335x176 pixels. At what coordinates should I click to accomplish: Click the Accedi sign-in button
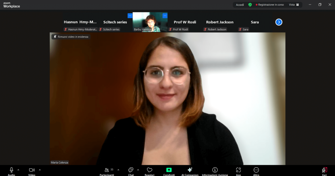[x=240, y=5]
